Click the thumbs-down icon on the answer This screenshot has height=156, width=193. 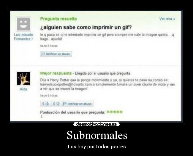tap(58, 104)
